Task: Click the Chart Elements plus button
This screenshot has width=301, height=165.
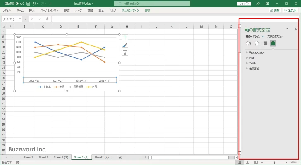Action: click(x=125, y=37)
